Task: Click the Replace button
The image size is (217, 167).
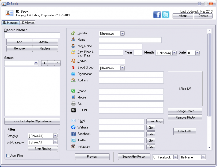Action: point(45,48)
